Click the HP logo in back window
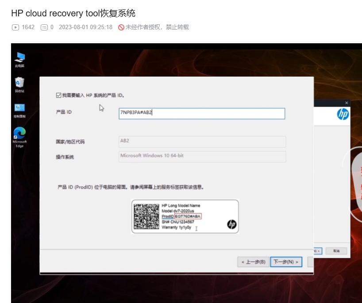 tap(343, 114)
